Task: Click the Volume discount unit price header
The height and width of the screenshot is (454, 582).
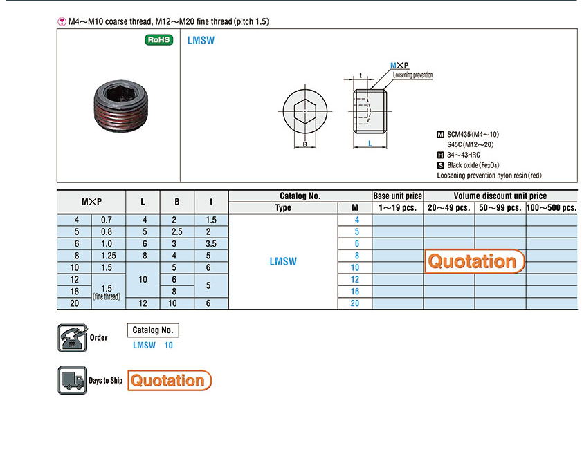Action: 500,196
